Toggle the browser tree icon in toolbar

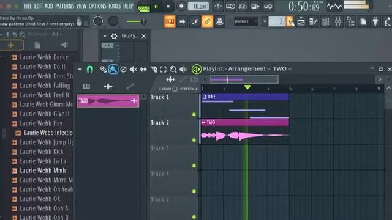pos(350,22)
